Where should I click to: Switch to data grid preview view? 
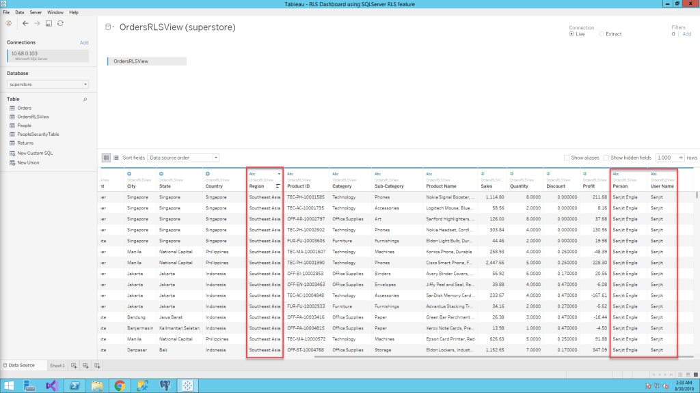click(107, 158)
